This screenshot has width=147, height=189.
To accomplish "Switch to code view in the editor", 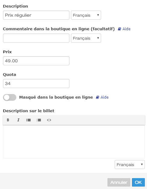I will [49, 120].
